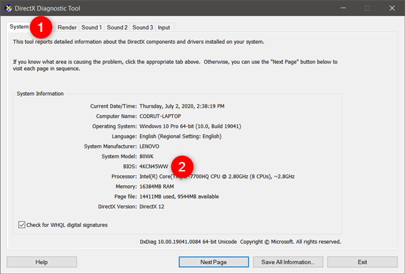Screen dimensions: 405x274
Task: Click the Help button
Action: pos(42,262)
